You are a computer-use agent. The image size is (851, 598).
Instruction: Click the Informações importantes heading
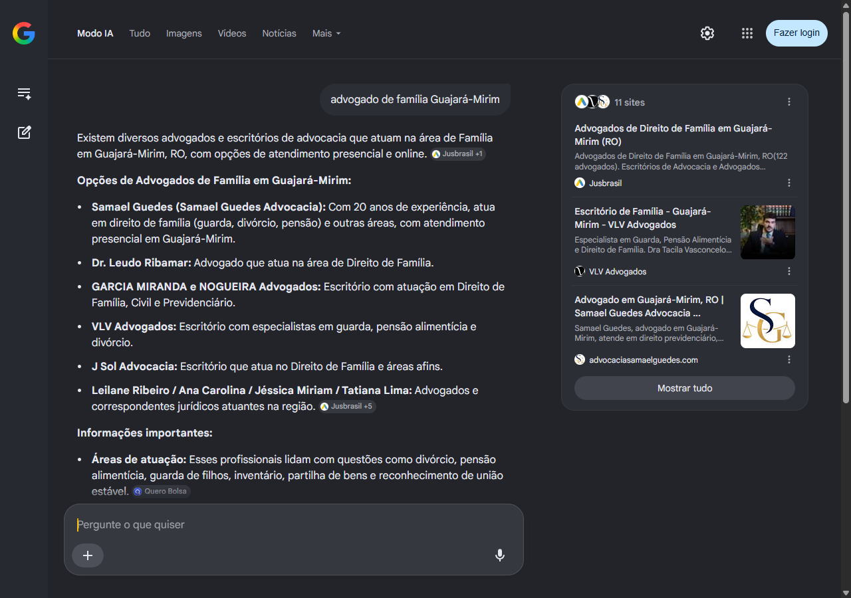click(x=145, y=433)
